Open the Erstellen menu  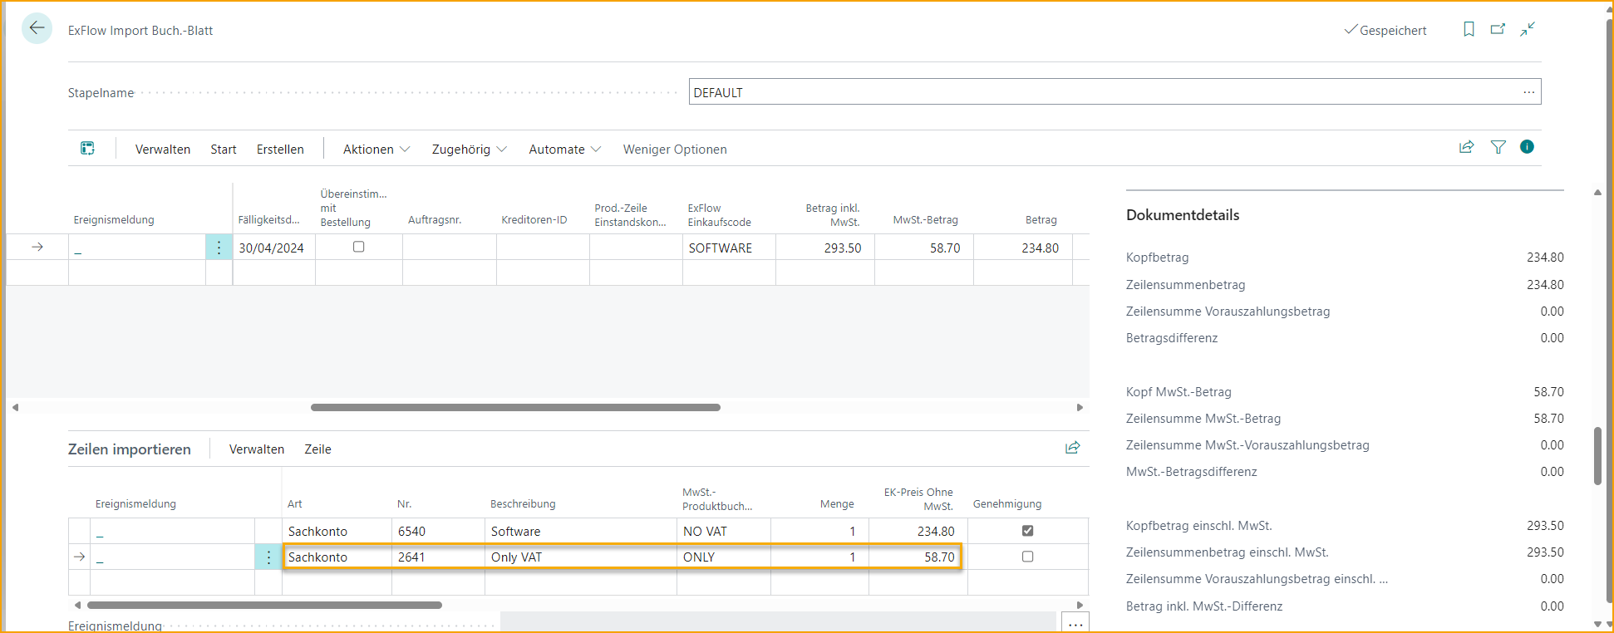[280, 150]
